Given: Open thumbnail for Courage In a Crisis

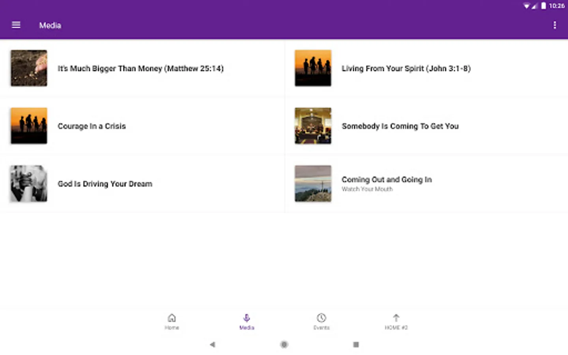Looking at the screenshot, I should [x=29, y=126].
